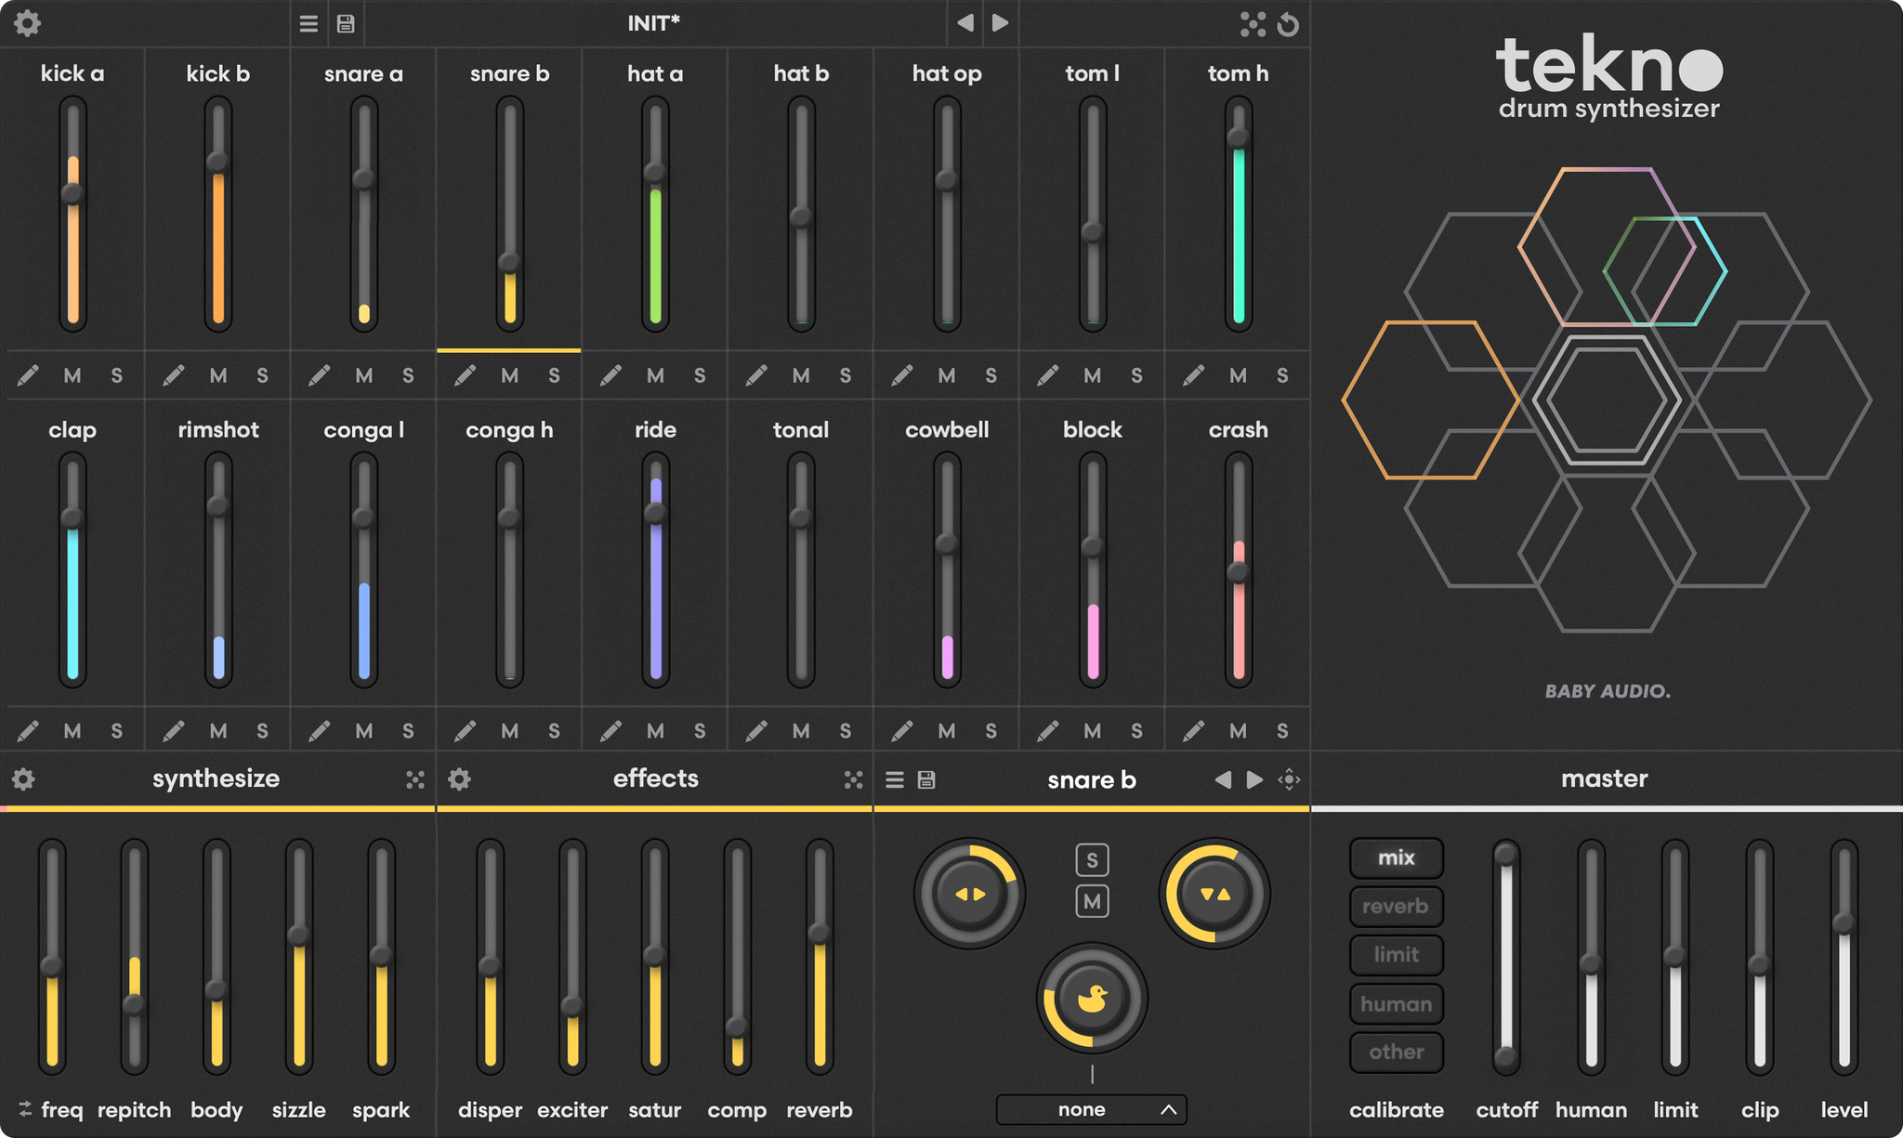
Task: Click the next preset arrow
Action: click(1001, 23)
